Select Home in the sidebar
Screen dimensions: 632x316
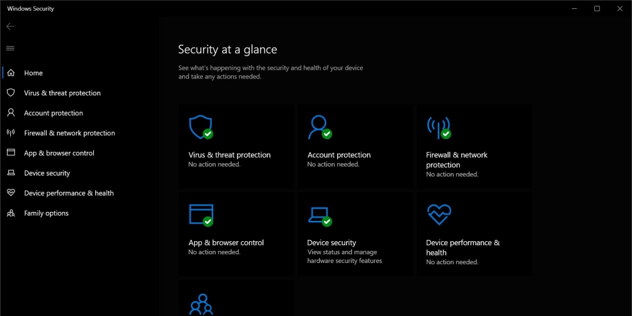pos(33,73)
